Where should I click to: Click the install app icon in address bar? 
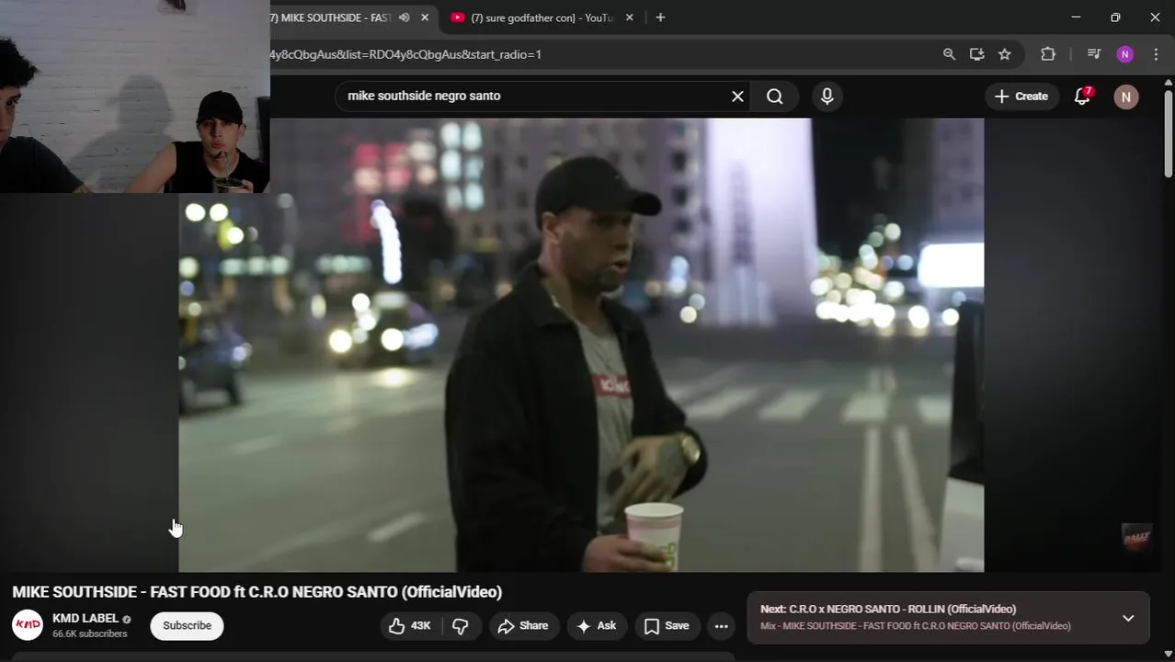pyautogui.click(x=976, y=54)
